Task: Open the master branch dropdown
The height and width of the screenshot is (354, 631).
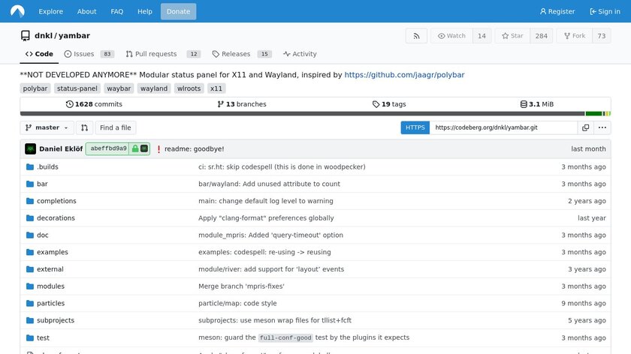Action: [47, 127]
